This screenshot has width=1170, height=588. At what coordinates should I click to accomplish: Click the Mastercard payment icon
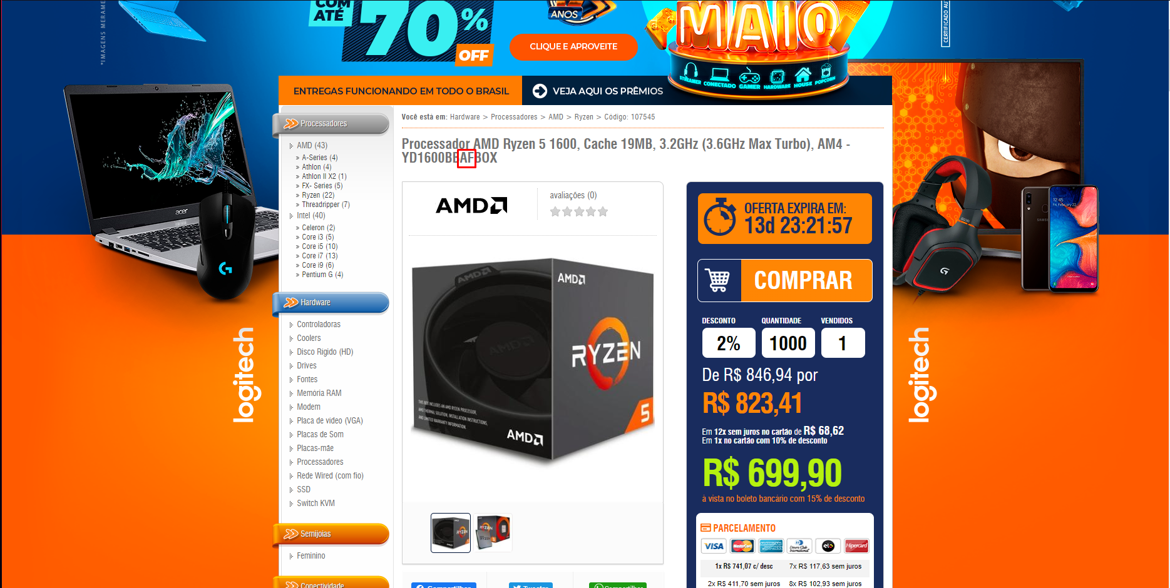pyautogui.click(x=742, y=546)
